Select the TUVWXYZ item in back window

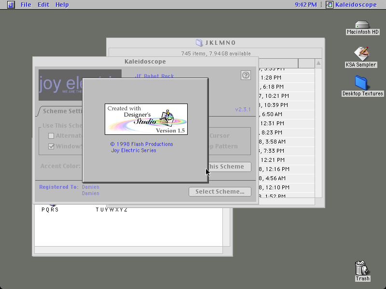coord(111,210)
